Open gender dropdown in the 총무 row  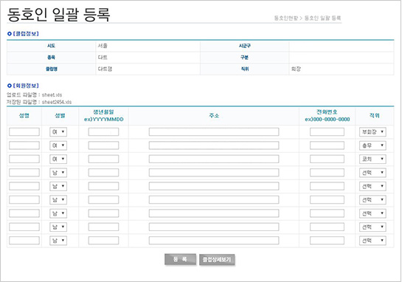tap(58, 145)
